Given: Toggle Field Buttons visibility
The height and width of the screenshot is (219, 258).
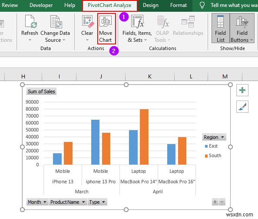Looking at the screenshot, I should coord(242,28).
